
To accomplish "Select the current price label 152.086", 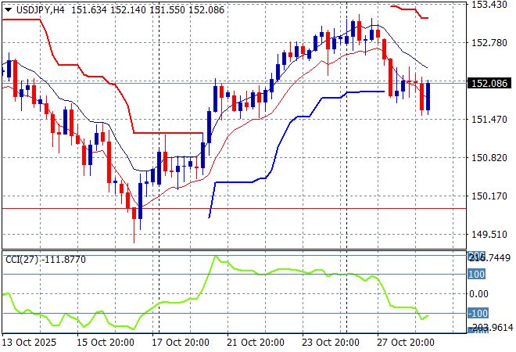I will [489, 84].
